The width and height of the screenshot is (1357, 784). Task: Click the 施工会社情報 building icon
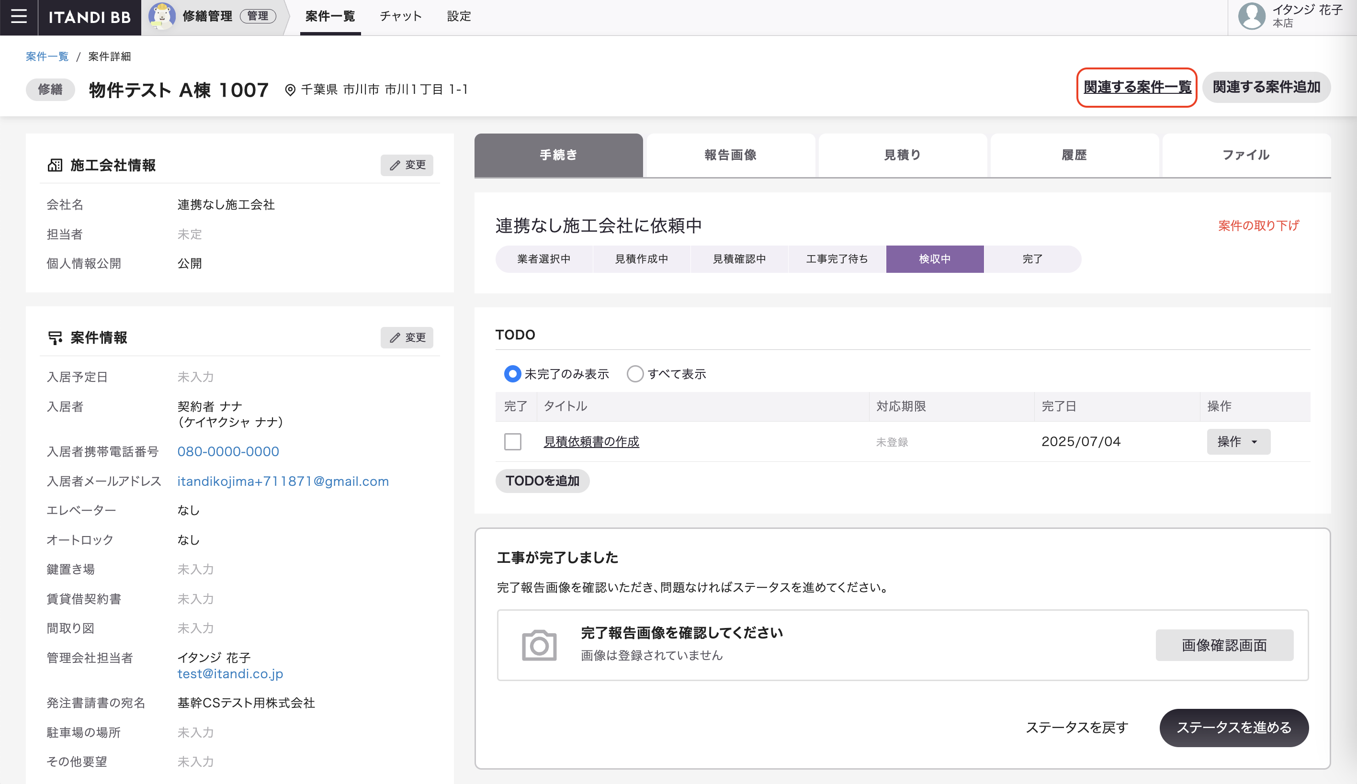[x=55, y=165]
